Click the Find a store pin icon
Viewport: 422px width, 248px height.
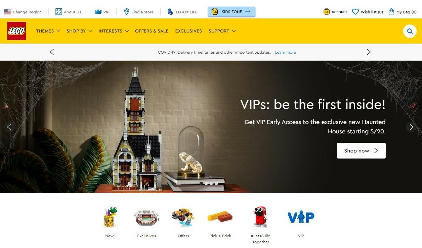point(126,12)
